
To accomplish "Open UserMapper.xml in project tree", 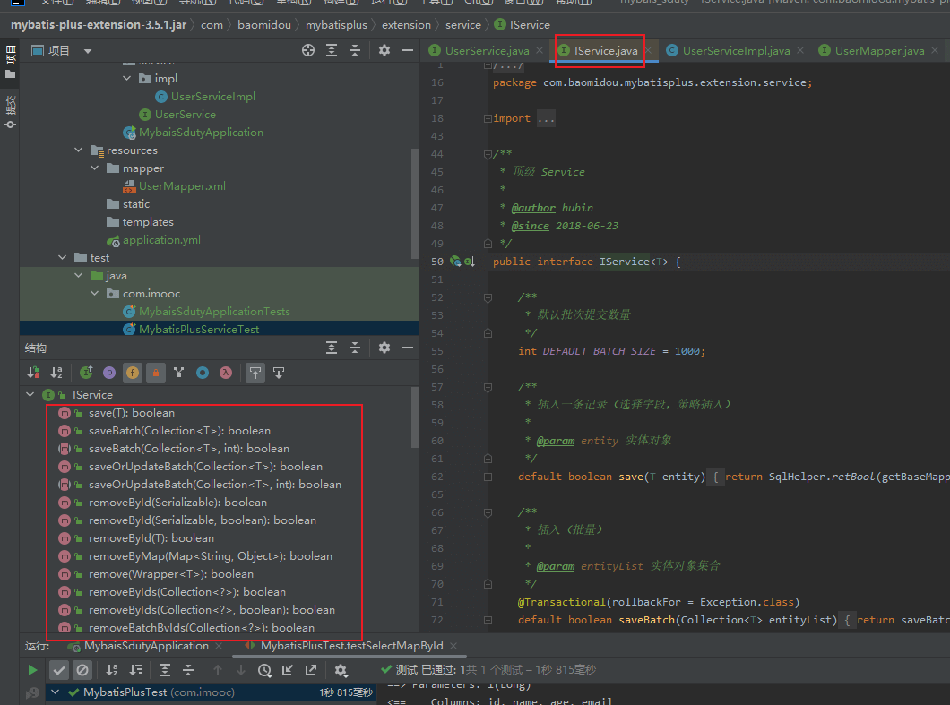I will pyautogui.click(x=182, y=186).
